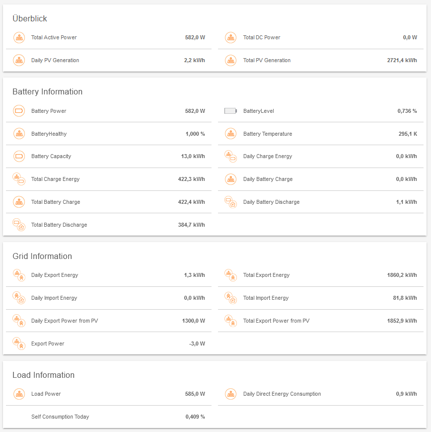The width and height of the screenshot is (431, 432).
Task: Click the Total Import Energy icon
Action: [x=230, y=298]
